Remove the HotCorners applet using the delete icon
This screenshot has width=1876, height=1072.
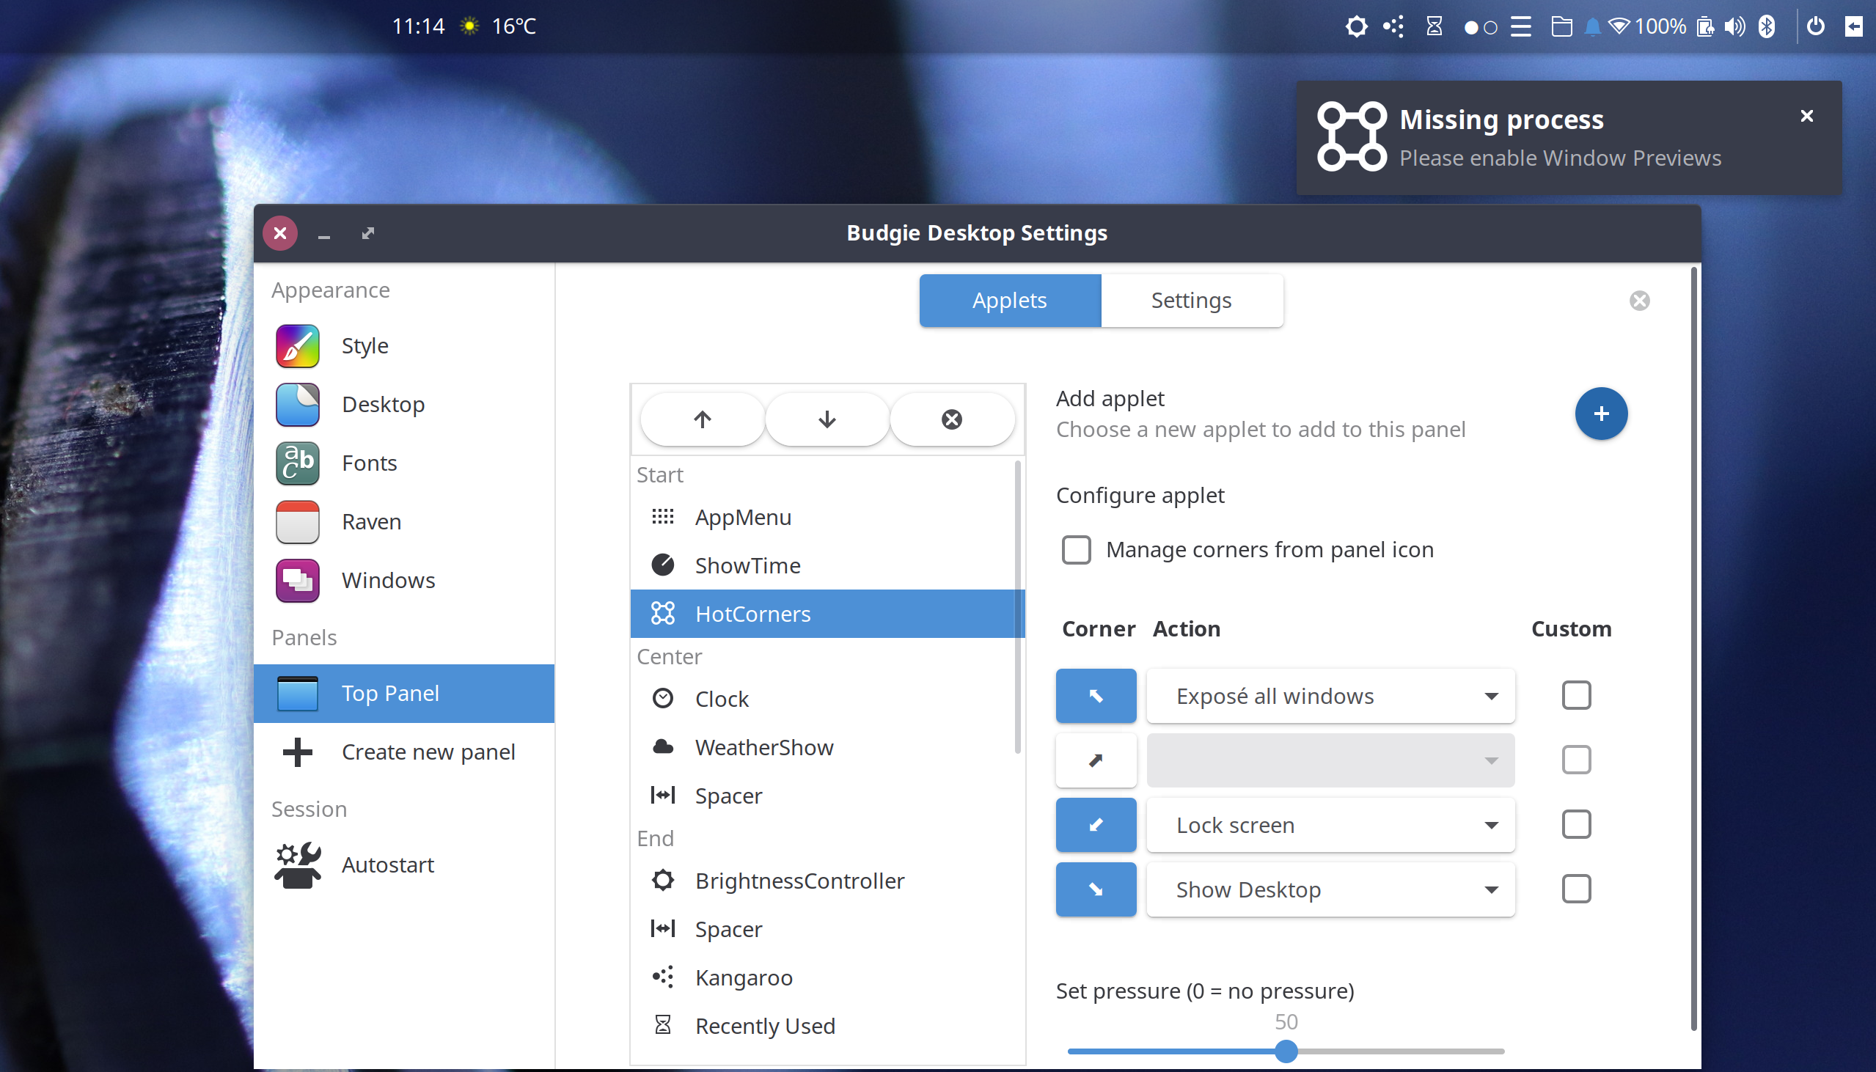tap(951, 419)
